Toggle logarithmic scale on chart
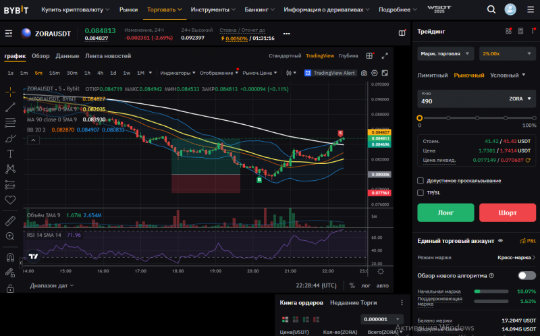This screenshot has width=540, height=336. 366,285
